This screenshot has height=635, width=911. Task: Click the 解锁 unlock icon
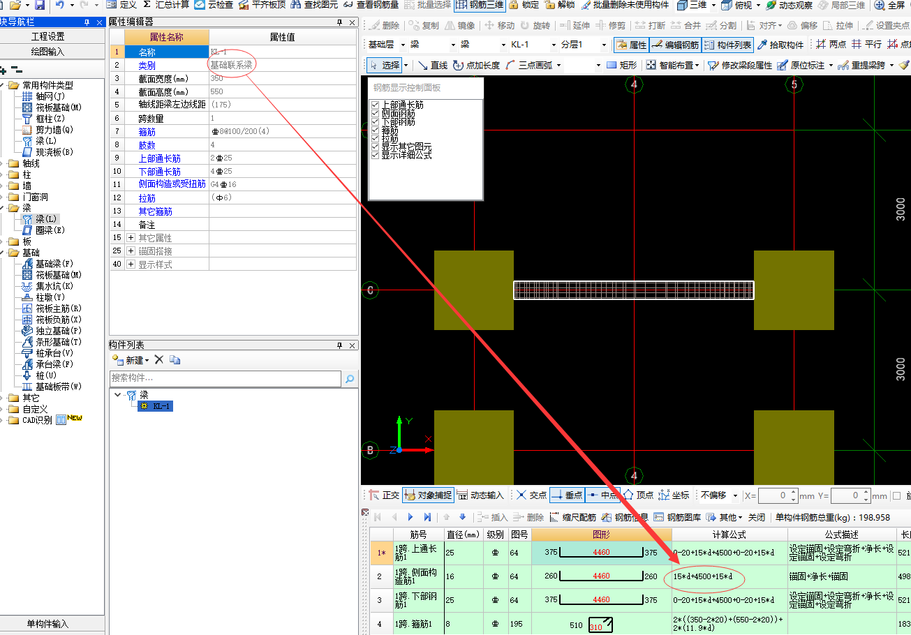coord(560,5)
